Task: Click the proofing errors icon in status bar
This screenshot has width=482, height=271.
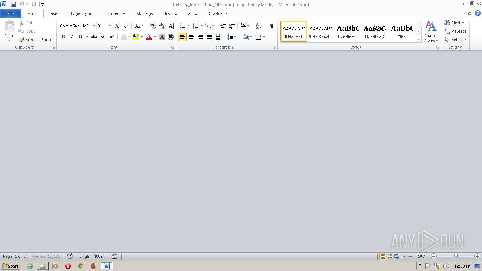Action: [70, 256]
